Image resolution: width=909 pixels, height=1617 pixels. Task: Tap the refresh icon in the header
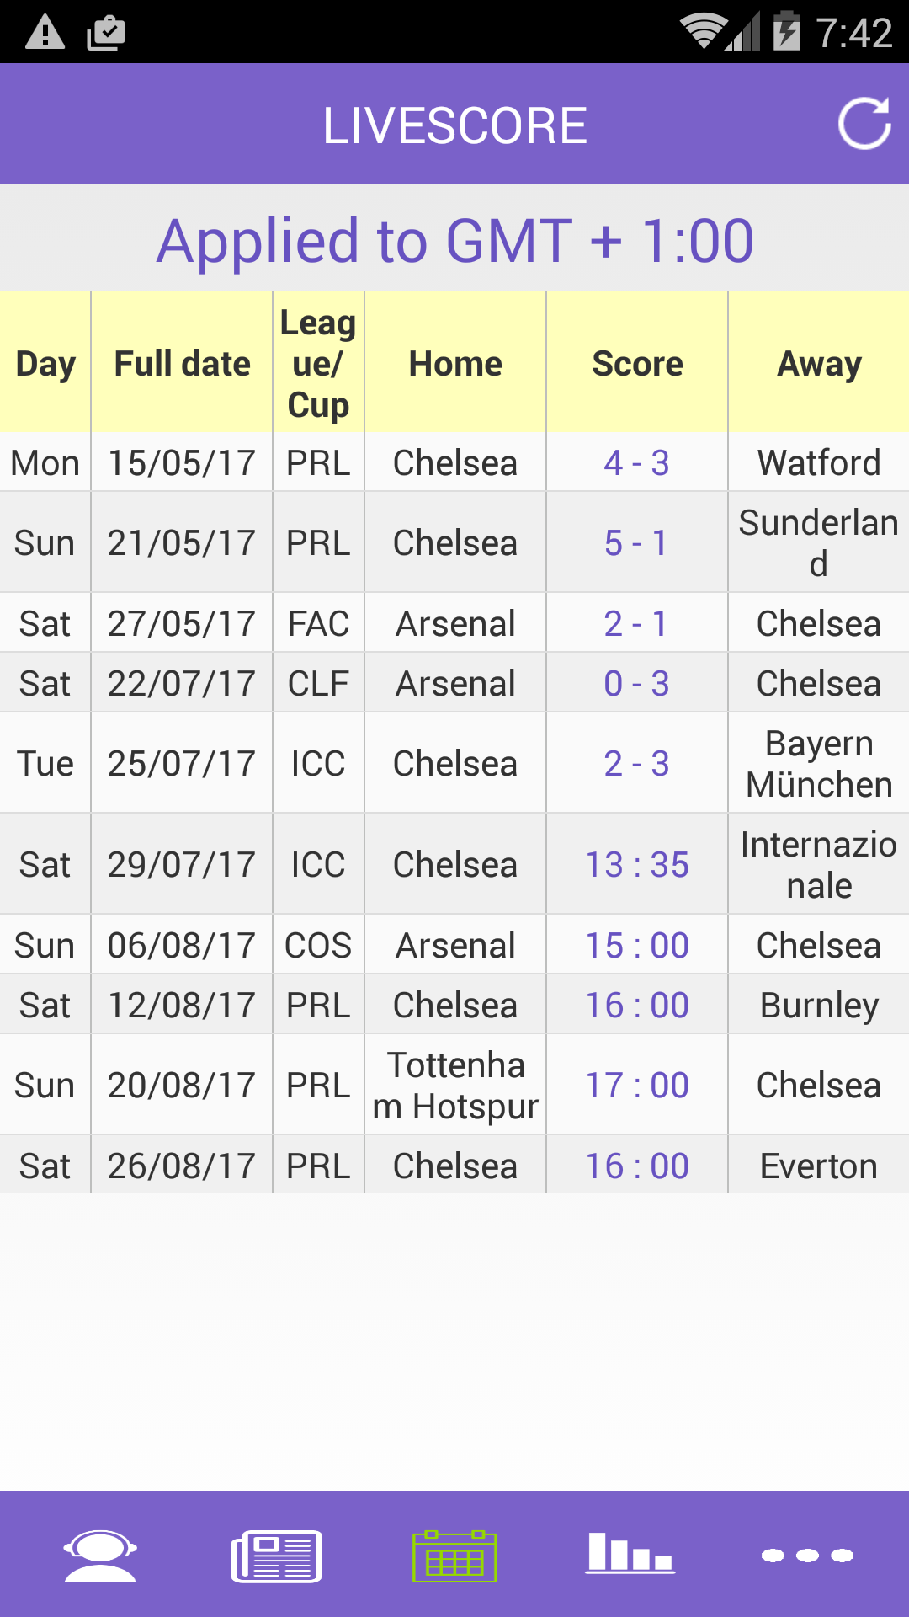[864, 125]
